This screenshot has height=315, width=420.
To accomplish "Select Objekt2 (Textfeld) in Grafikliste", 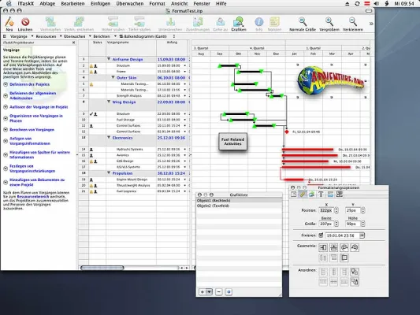I will tap(239, 206).
